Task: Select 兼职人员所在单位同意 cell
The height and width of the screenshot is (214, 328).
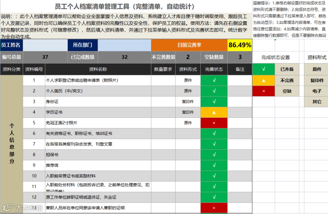Action: [x=98, y=208]
